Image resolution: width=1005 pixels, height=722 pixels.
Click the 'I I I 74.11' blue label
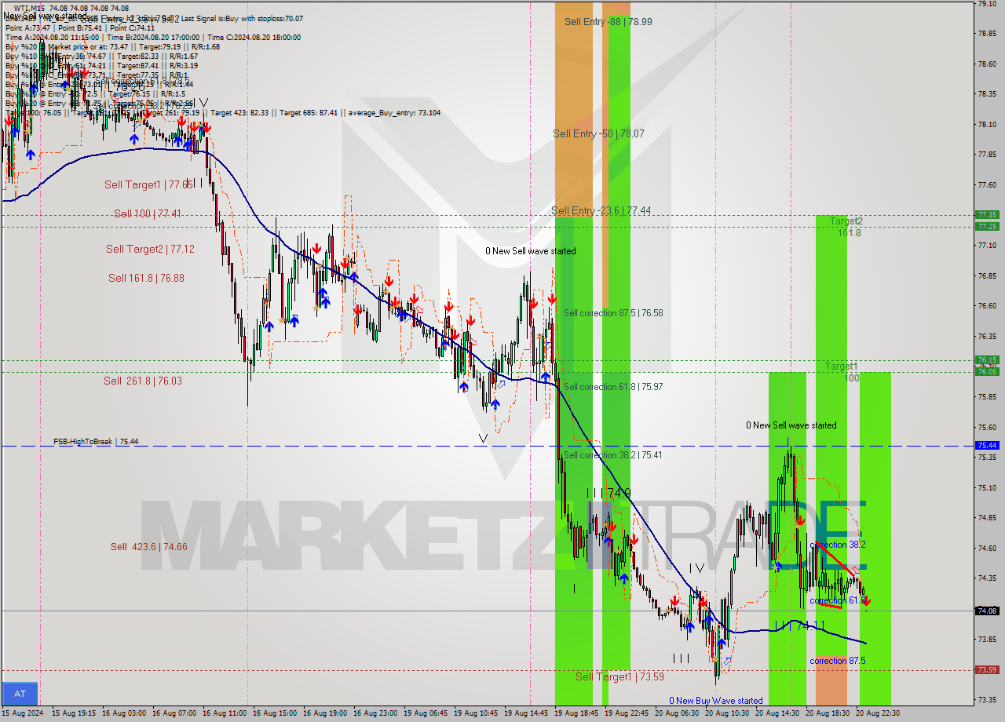tap(800, 625)
